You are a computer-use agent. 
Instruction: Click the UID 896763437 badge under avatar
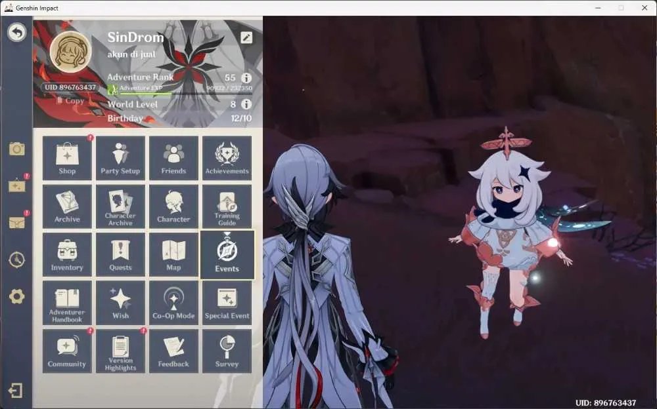coord(70,87)
